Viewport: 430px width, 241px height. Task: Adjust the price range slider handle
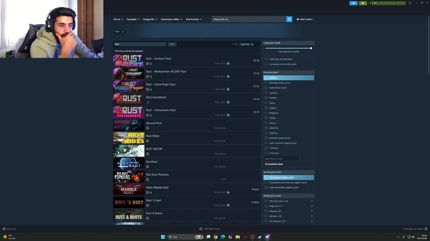(311, 48)
